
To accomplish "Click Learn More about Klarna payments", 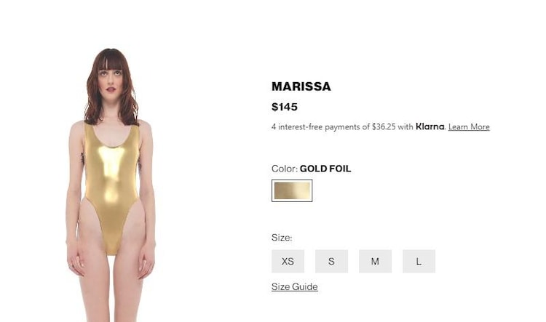I will [469, 127].
